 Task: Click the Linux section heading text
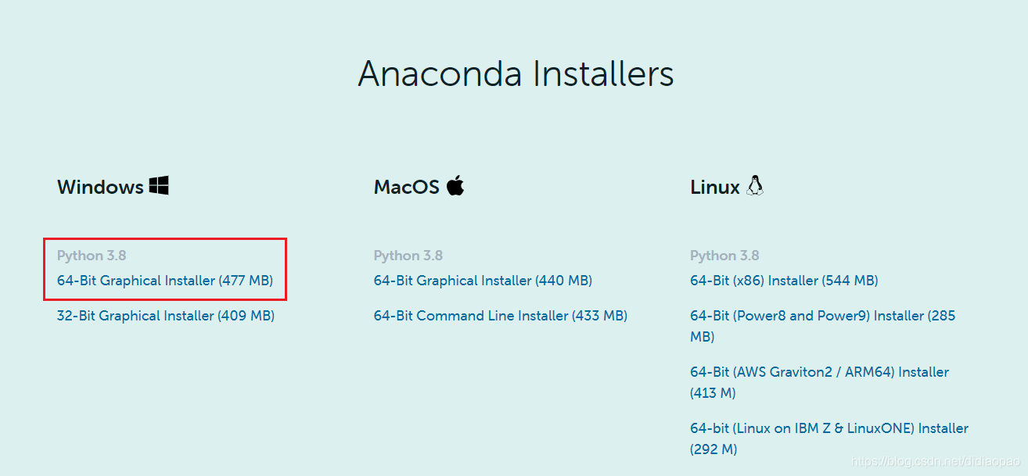tap(715, 188)
